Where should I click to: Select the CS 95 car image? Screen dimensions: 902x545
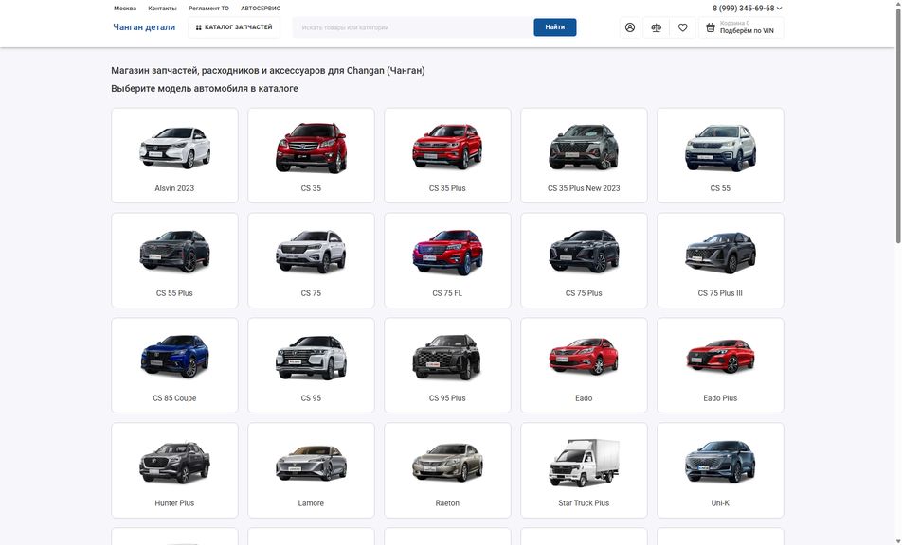[311, 358]
